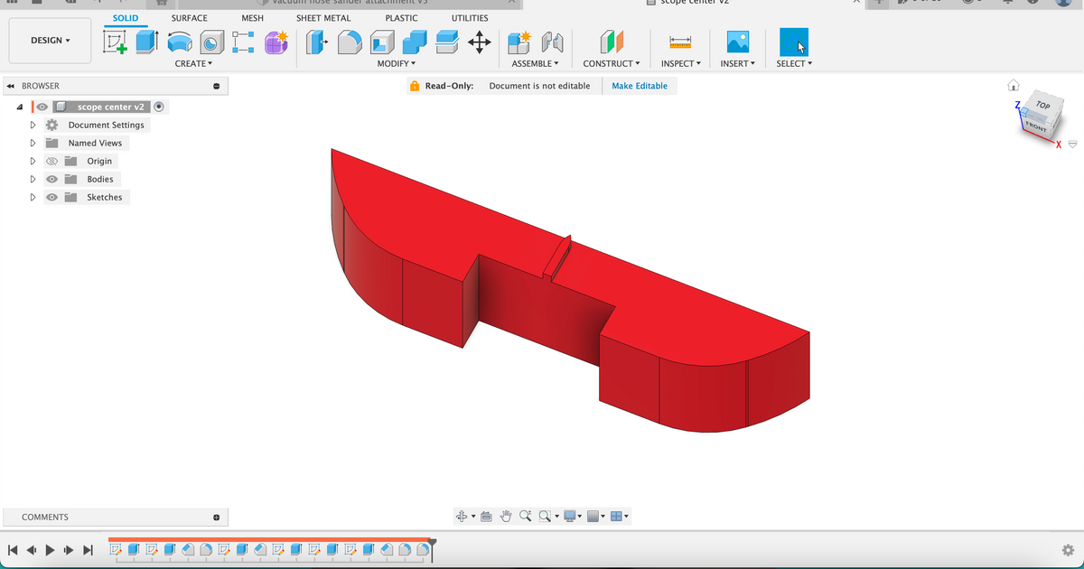
Task: Click the Hole tool icon
Action: tap(210, 42)
